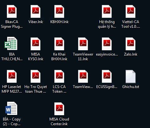Click the "ECUSSignB..." label text
This screenshot has width=150, height=128.
point(107,87)
